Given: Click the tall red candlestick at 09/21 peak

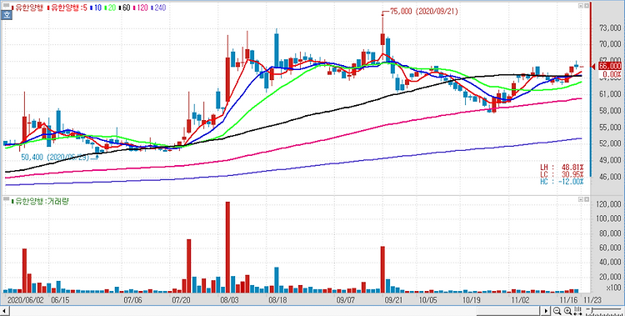Looking at the screenshot, I should [382, 39].
